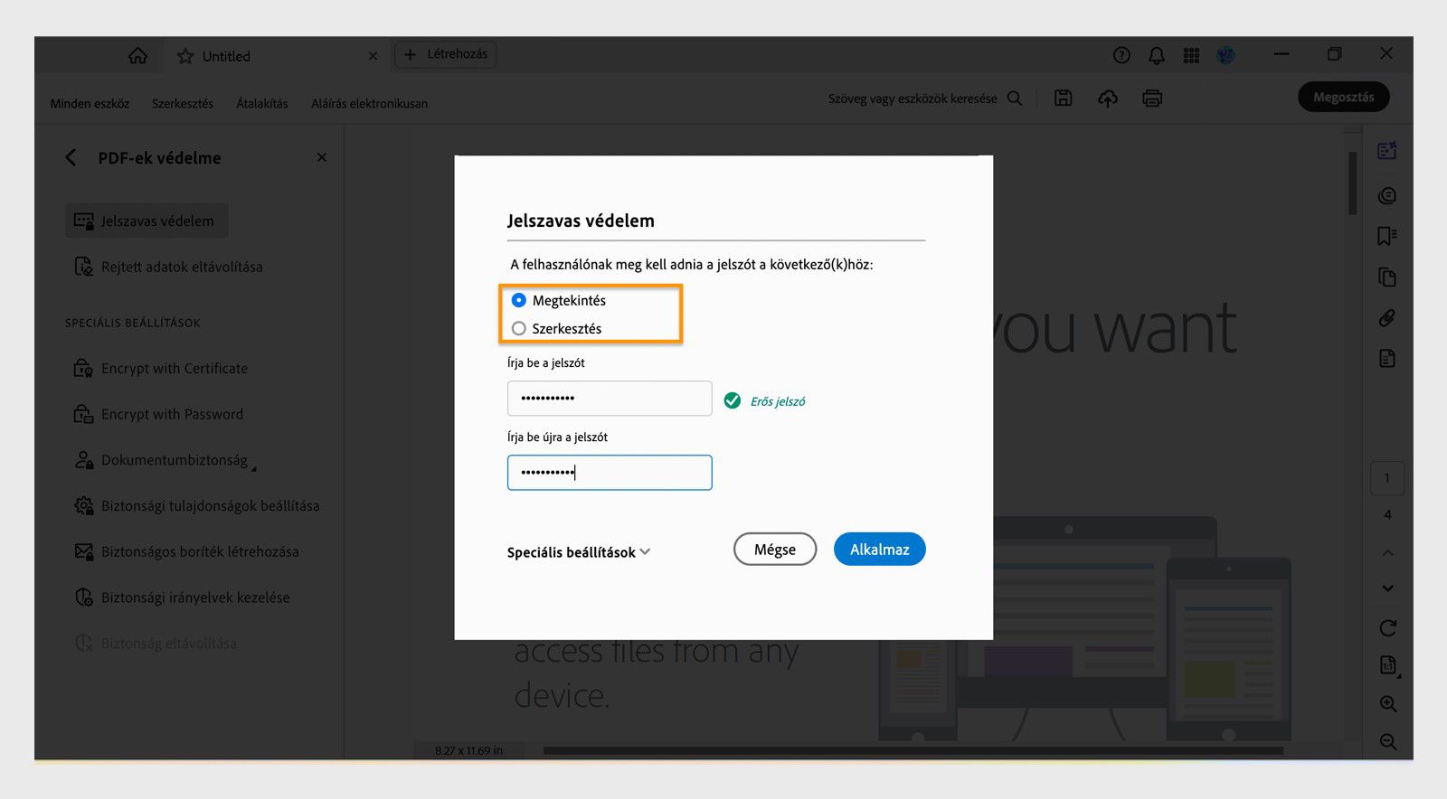Jump to the previous page with the up chevron
The image size is (1447, 799).
1388,552
